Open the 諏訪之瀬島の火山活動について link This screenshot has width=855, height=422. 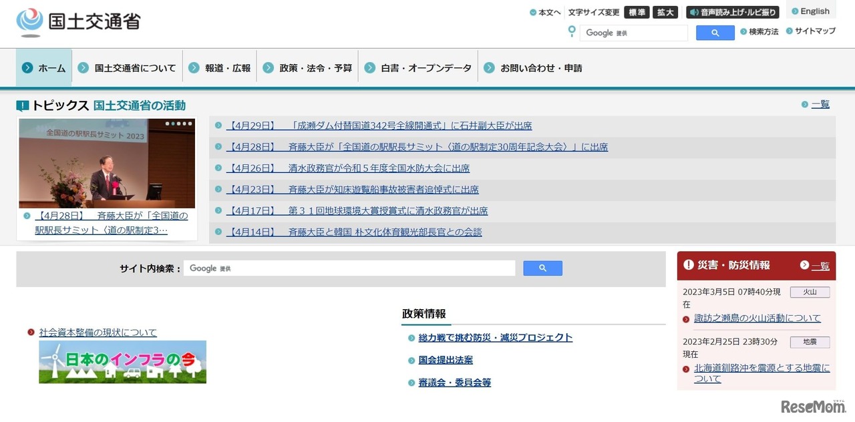coord(757,319)
